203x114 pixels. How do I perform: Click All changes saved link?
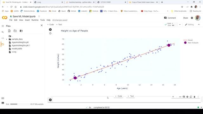pyautogui.click(x=60, y=20)
